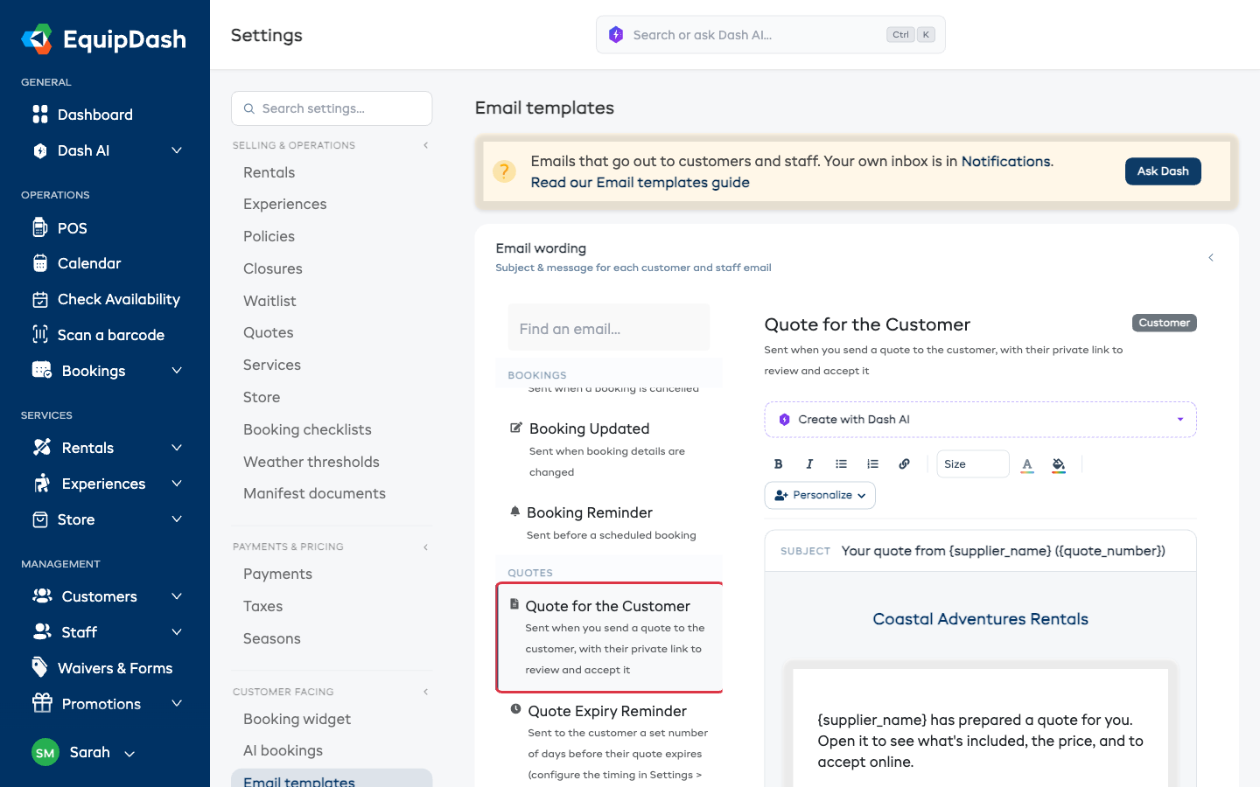Expand the Rentals sidebar submenu
This screenshot has width=1260, height=787.
pyautogui.click(x=177, y=448)
